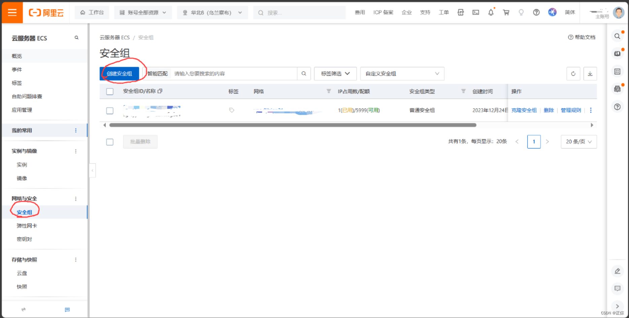Click the tag icon in security group row
The image size is (629, 318).
click(x=232, y=110)
